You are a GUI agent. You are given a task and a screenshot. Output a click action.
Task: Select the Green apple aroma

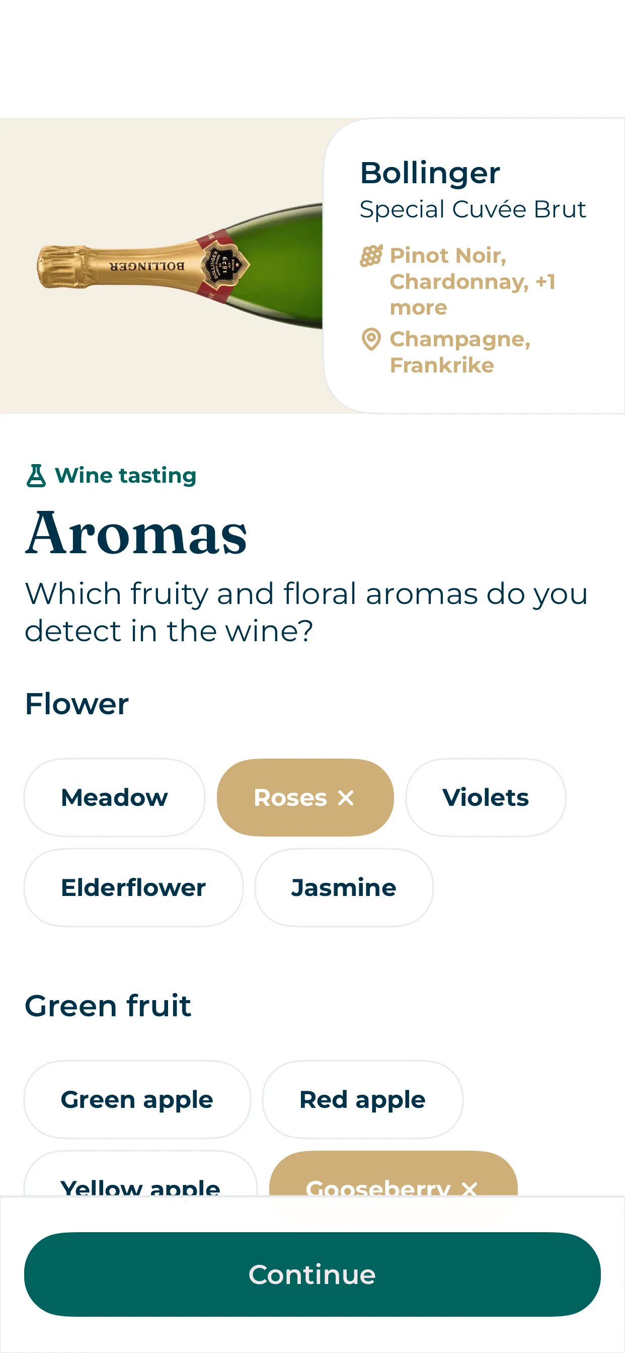tap(136, 1100)
